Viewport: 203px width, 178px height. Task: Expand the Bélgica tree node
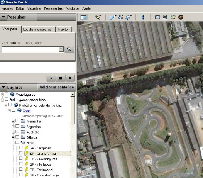pyautogui.click(x=13, y=137)
